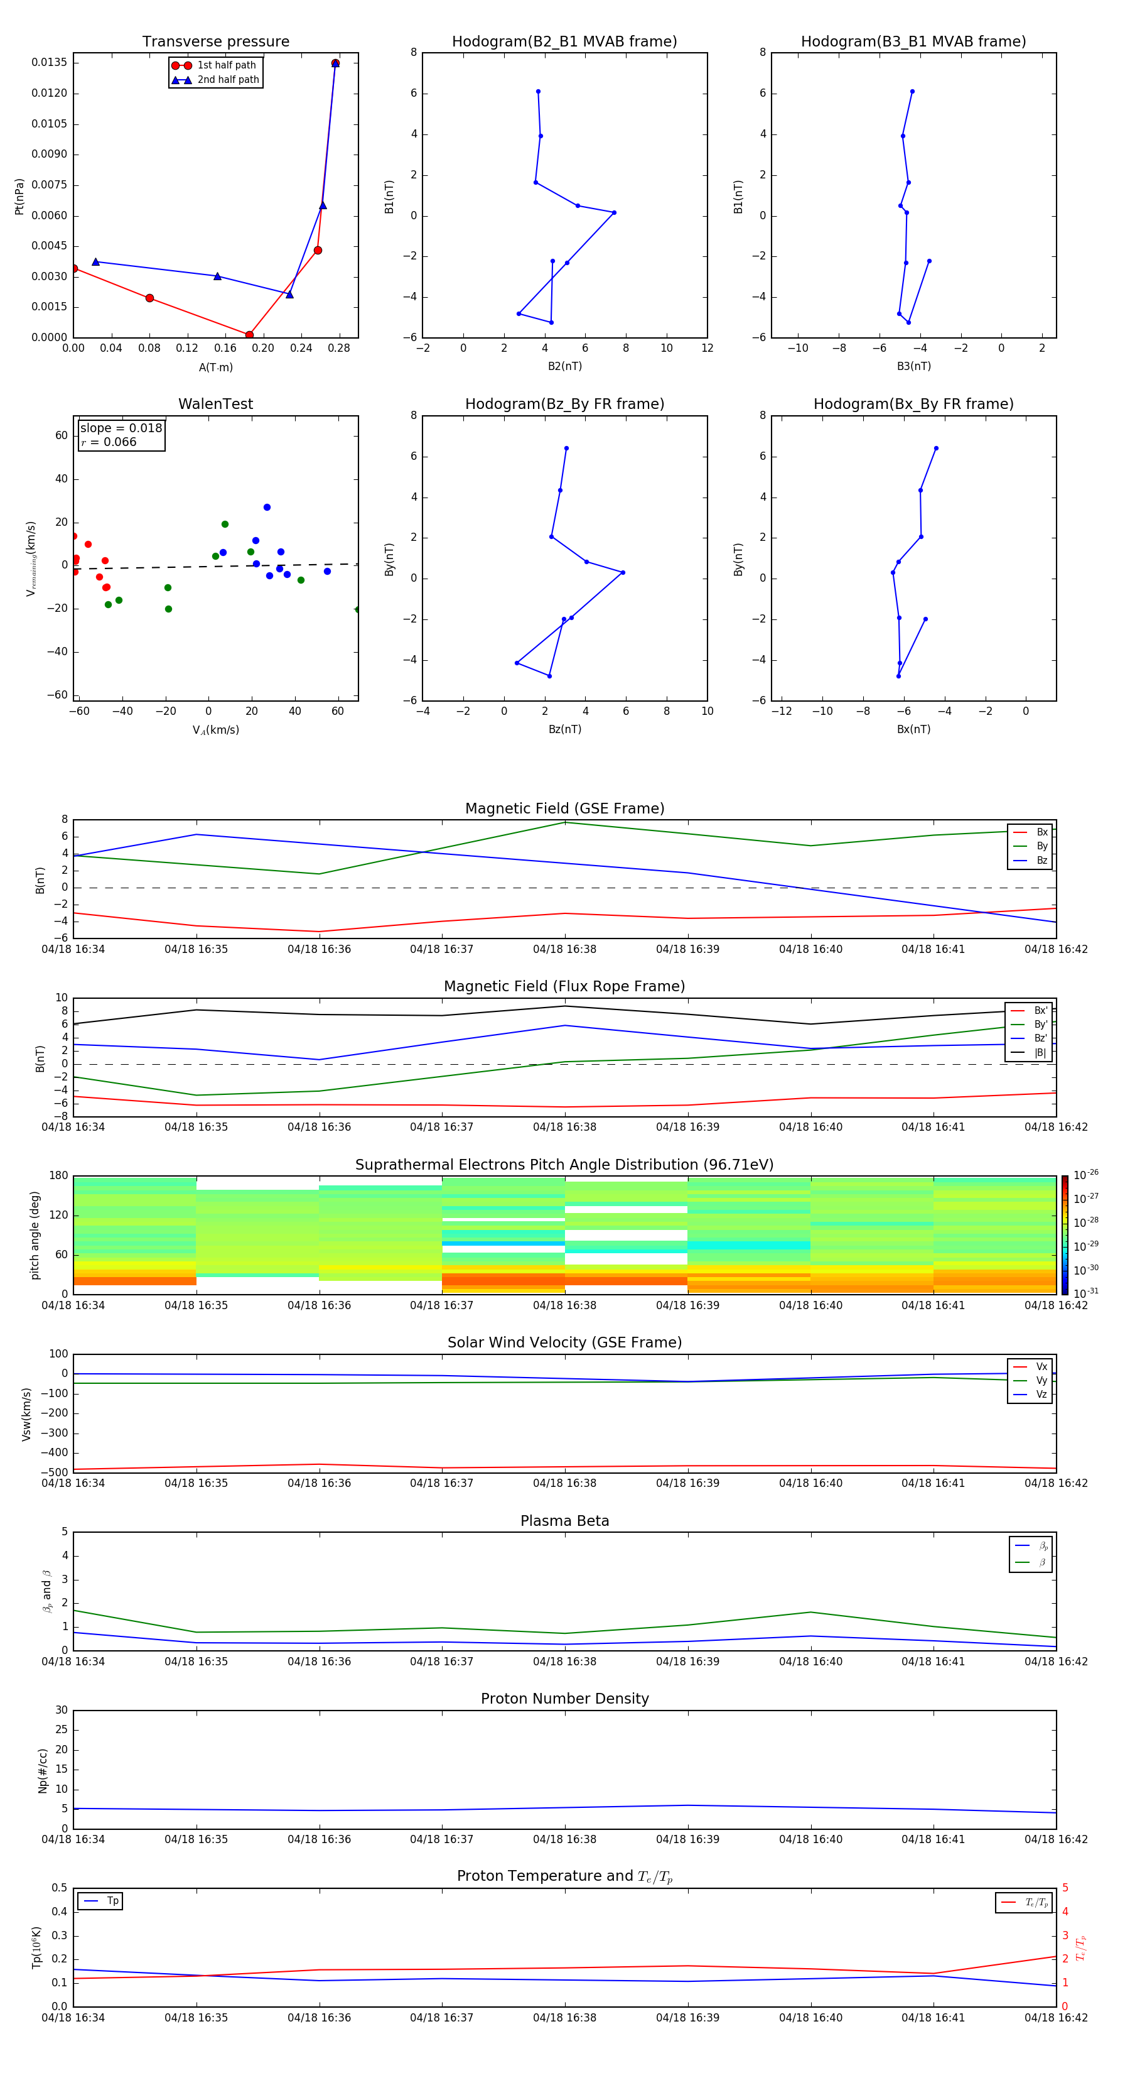
Task: Click the highest blue dot in WalenTest plot
Action: [267, 507]
